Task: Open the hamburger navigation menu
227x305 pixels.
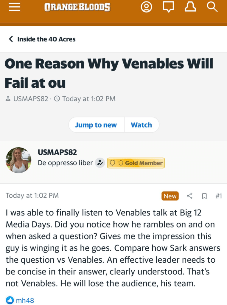Action: pos(14,7)
